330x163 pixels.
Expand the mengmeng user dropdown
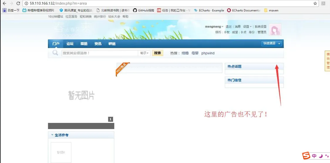(x=214, y=27)
